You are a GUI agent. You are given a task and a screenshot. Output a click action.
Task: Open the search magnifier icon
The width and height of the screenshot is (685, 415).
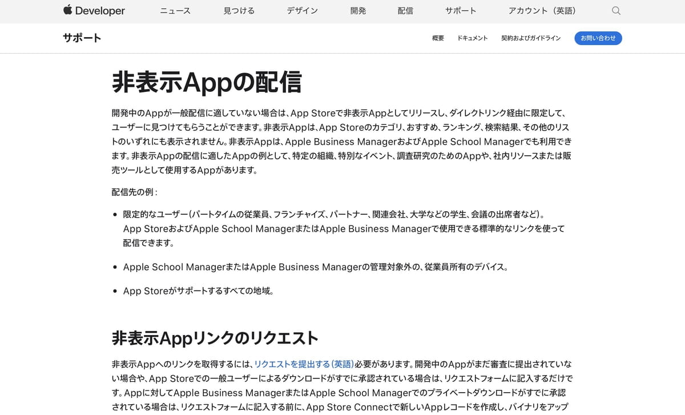coord(616,11)
